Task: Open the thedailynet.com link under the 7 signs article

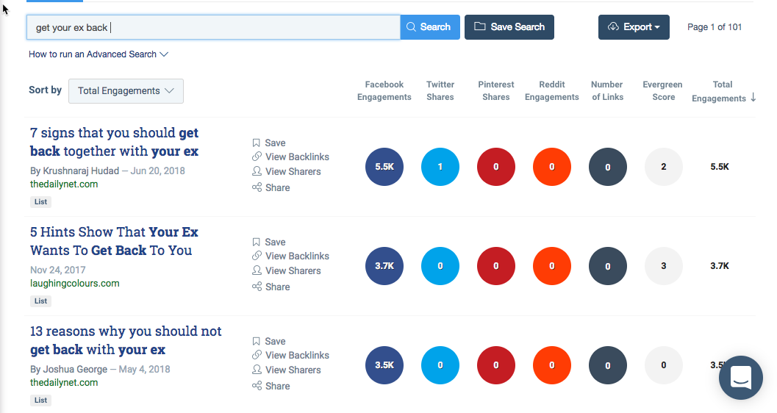Action: click(x=64, y=184)
